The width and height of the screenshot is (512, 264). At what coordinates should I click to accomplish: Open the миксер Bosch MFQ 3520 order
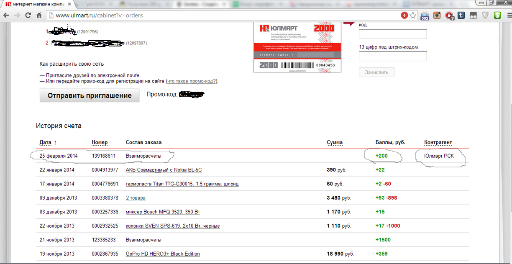point(164,212)
